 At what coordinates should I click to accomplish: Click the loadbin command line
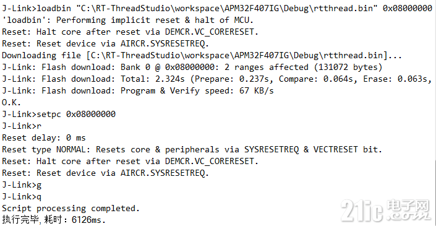point(217,8)
